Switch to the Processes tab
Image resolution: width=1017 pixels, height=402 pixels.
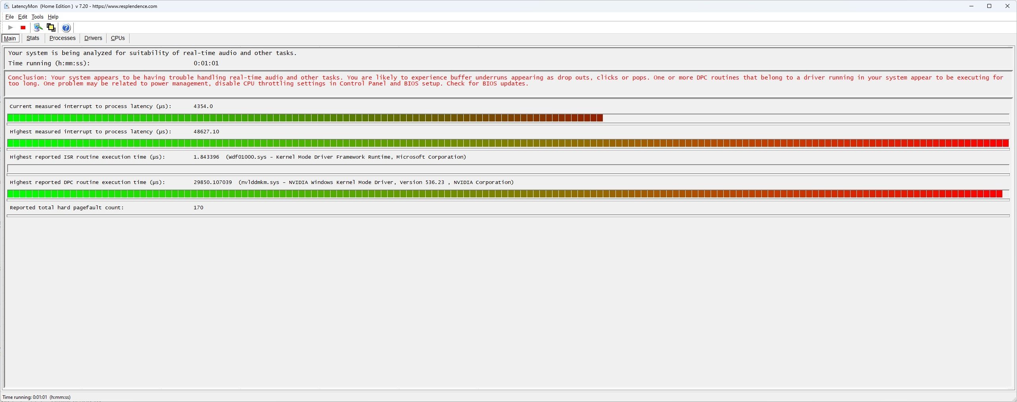pos(62,38)
